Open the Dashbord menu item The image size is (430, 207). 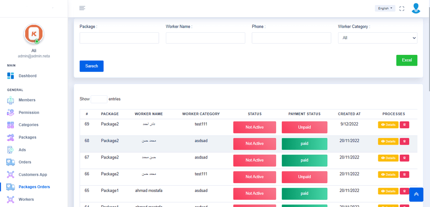click(27, 76)
